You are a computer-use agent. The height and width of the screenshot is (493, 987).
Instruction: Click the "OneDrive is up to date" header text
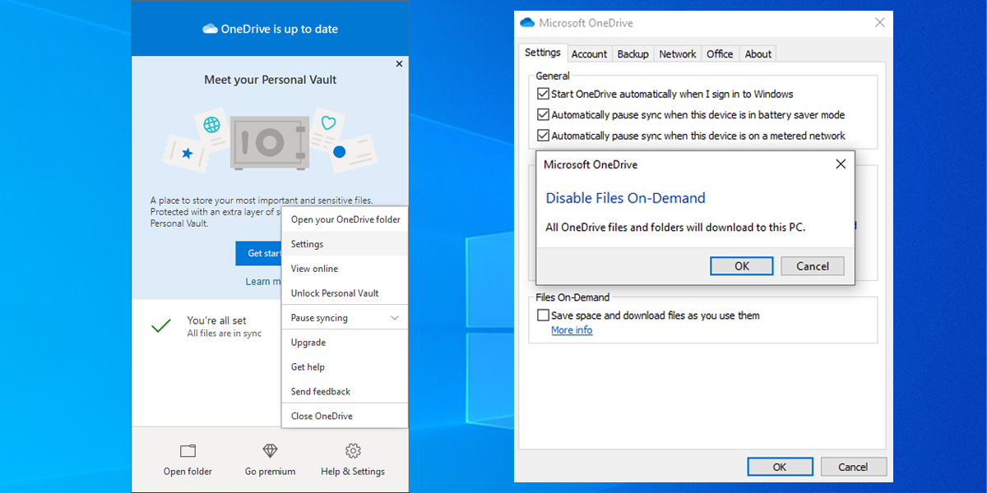pyautogui.click(x=280, y=29)
